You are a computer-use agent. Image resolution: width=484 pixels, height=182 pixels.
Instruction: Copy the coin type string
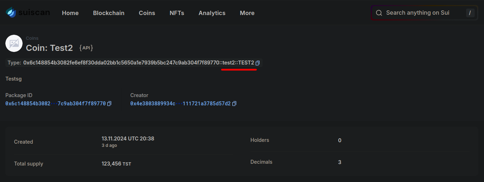(x=258, y=63)
